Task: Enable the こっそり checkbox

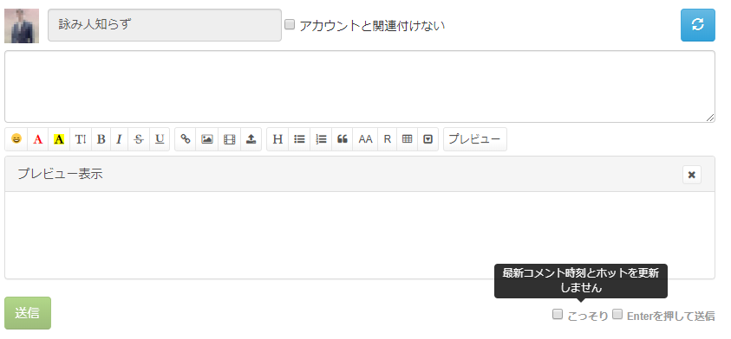Action: [x=558, y=315]
